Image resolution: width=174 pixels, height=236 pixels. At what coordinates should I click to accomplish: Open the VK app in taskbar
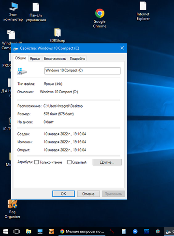coord(135,231)
